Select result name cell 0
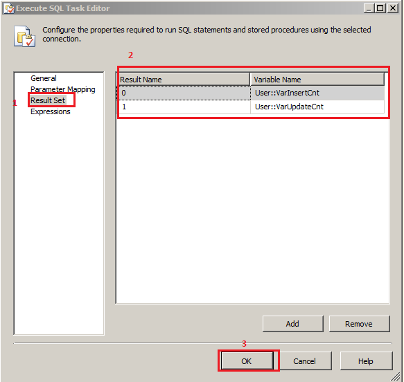404x382 pixels. click(x=184, y=93)
